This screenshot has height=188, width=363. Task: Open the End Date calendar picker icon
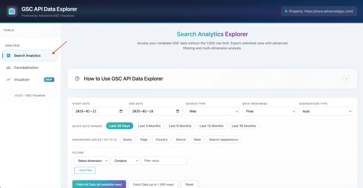178,111
